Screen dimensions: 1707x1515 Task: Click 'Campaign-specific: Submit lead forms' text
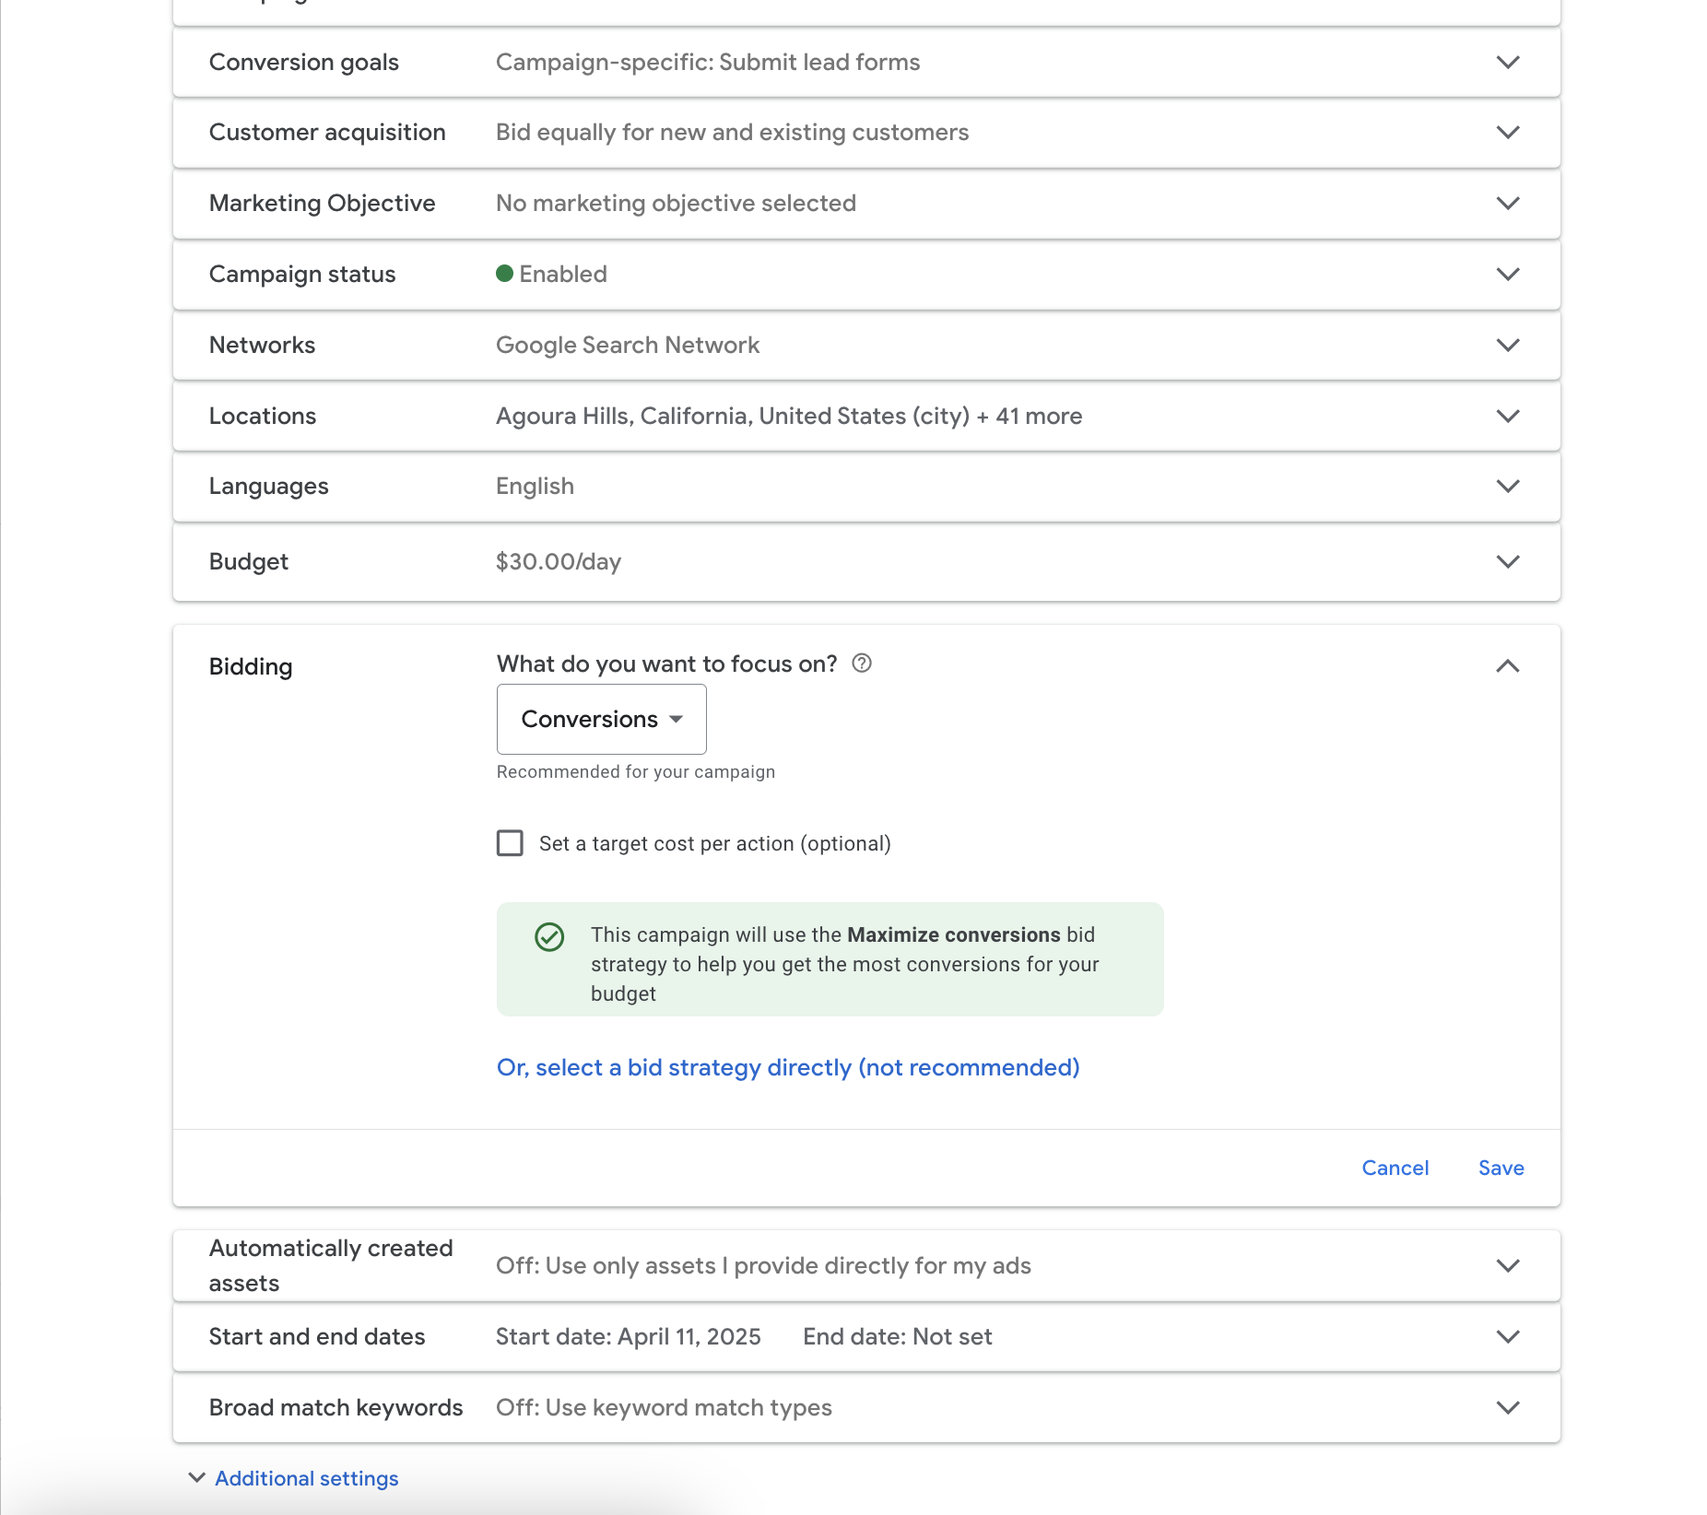[708, 62]
